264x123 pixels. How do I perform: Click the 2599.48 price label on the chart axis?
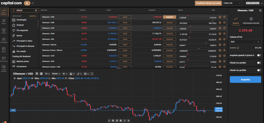[x=219, y=108]
